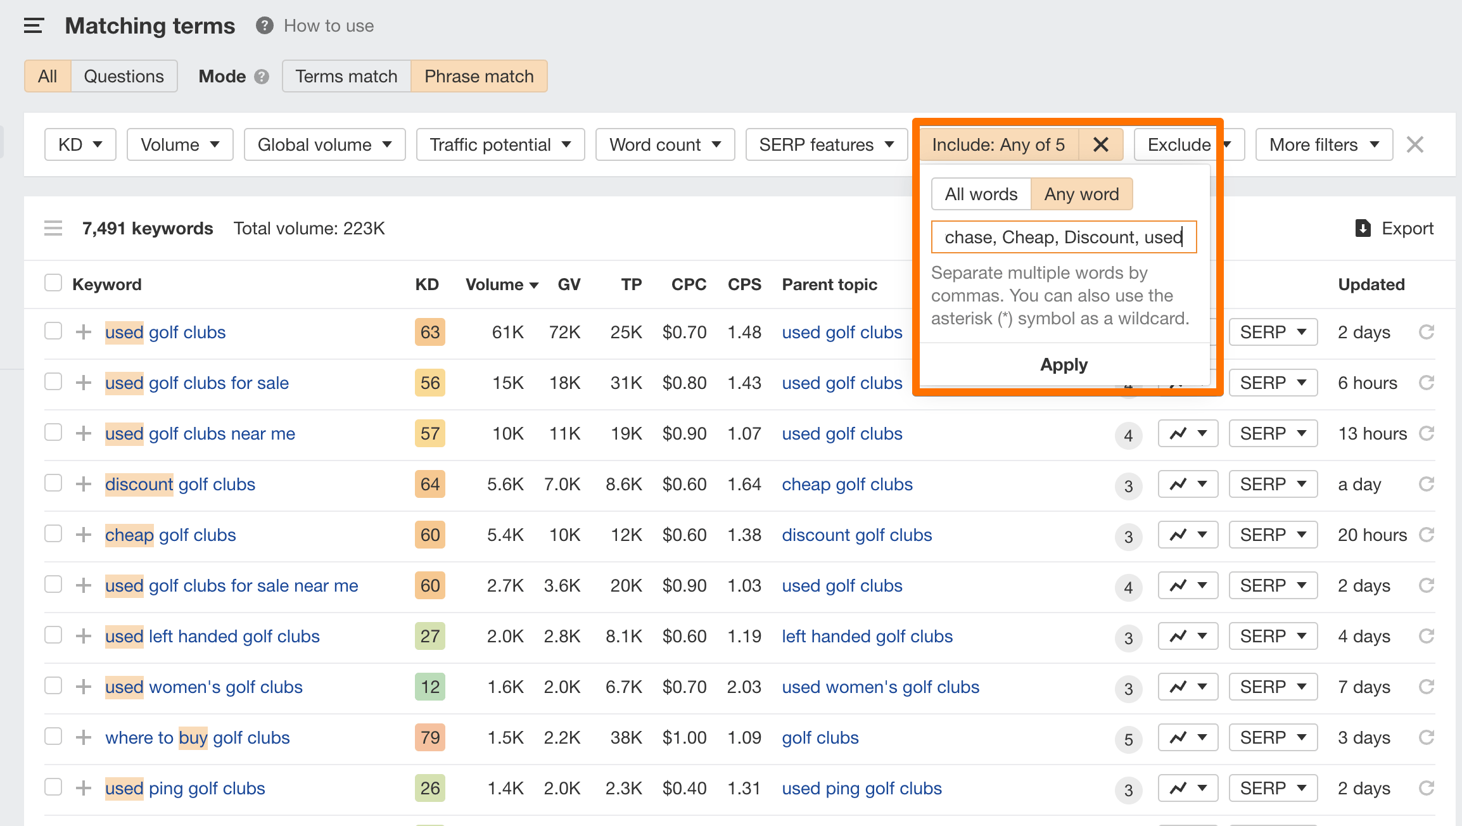Open parent topic 'left handed golf clubs'

(867, 636)
